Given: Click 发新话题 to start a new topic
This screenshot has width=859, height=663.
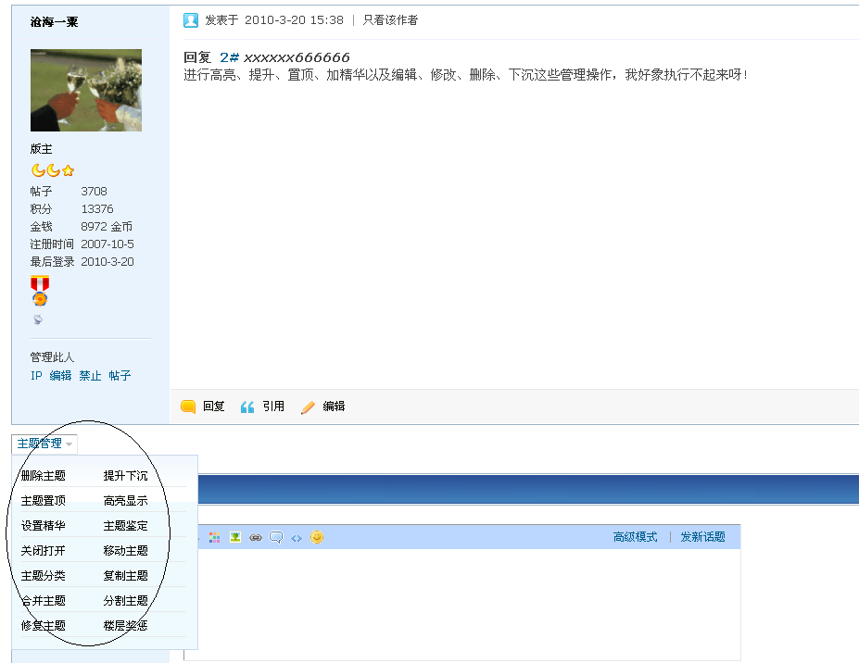Looking at the screenshot, I should [x=703, y=537].
